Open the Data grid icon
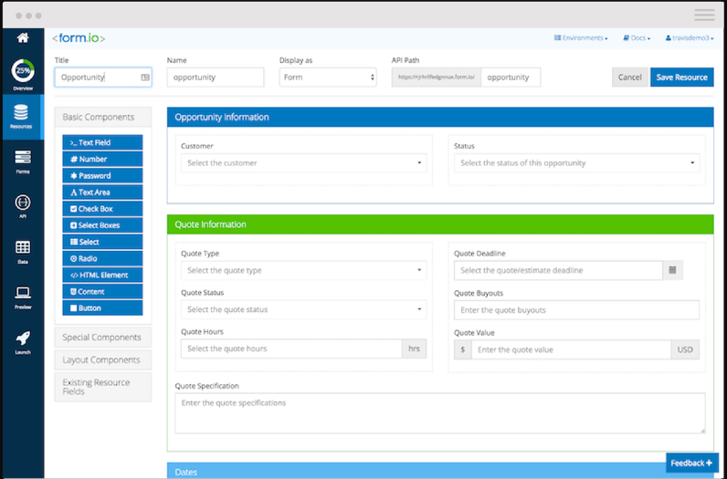The width and height of the screenshot is (727, 479). (x=22, y=248)
